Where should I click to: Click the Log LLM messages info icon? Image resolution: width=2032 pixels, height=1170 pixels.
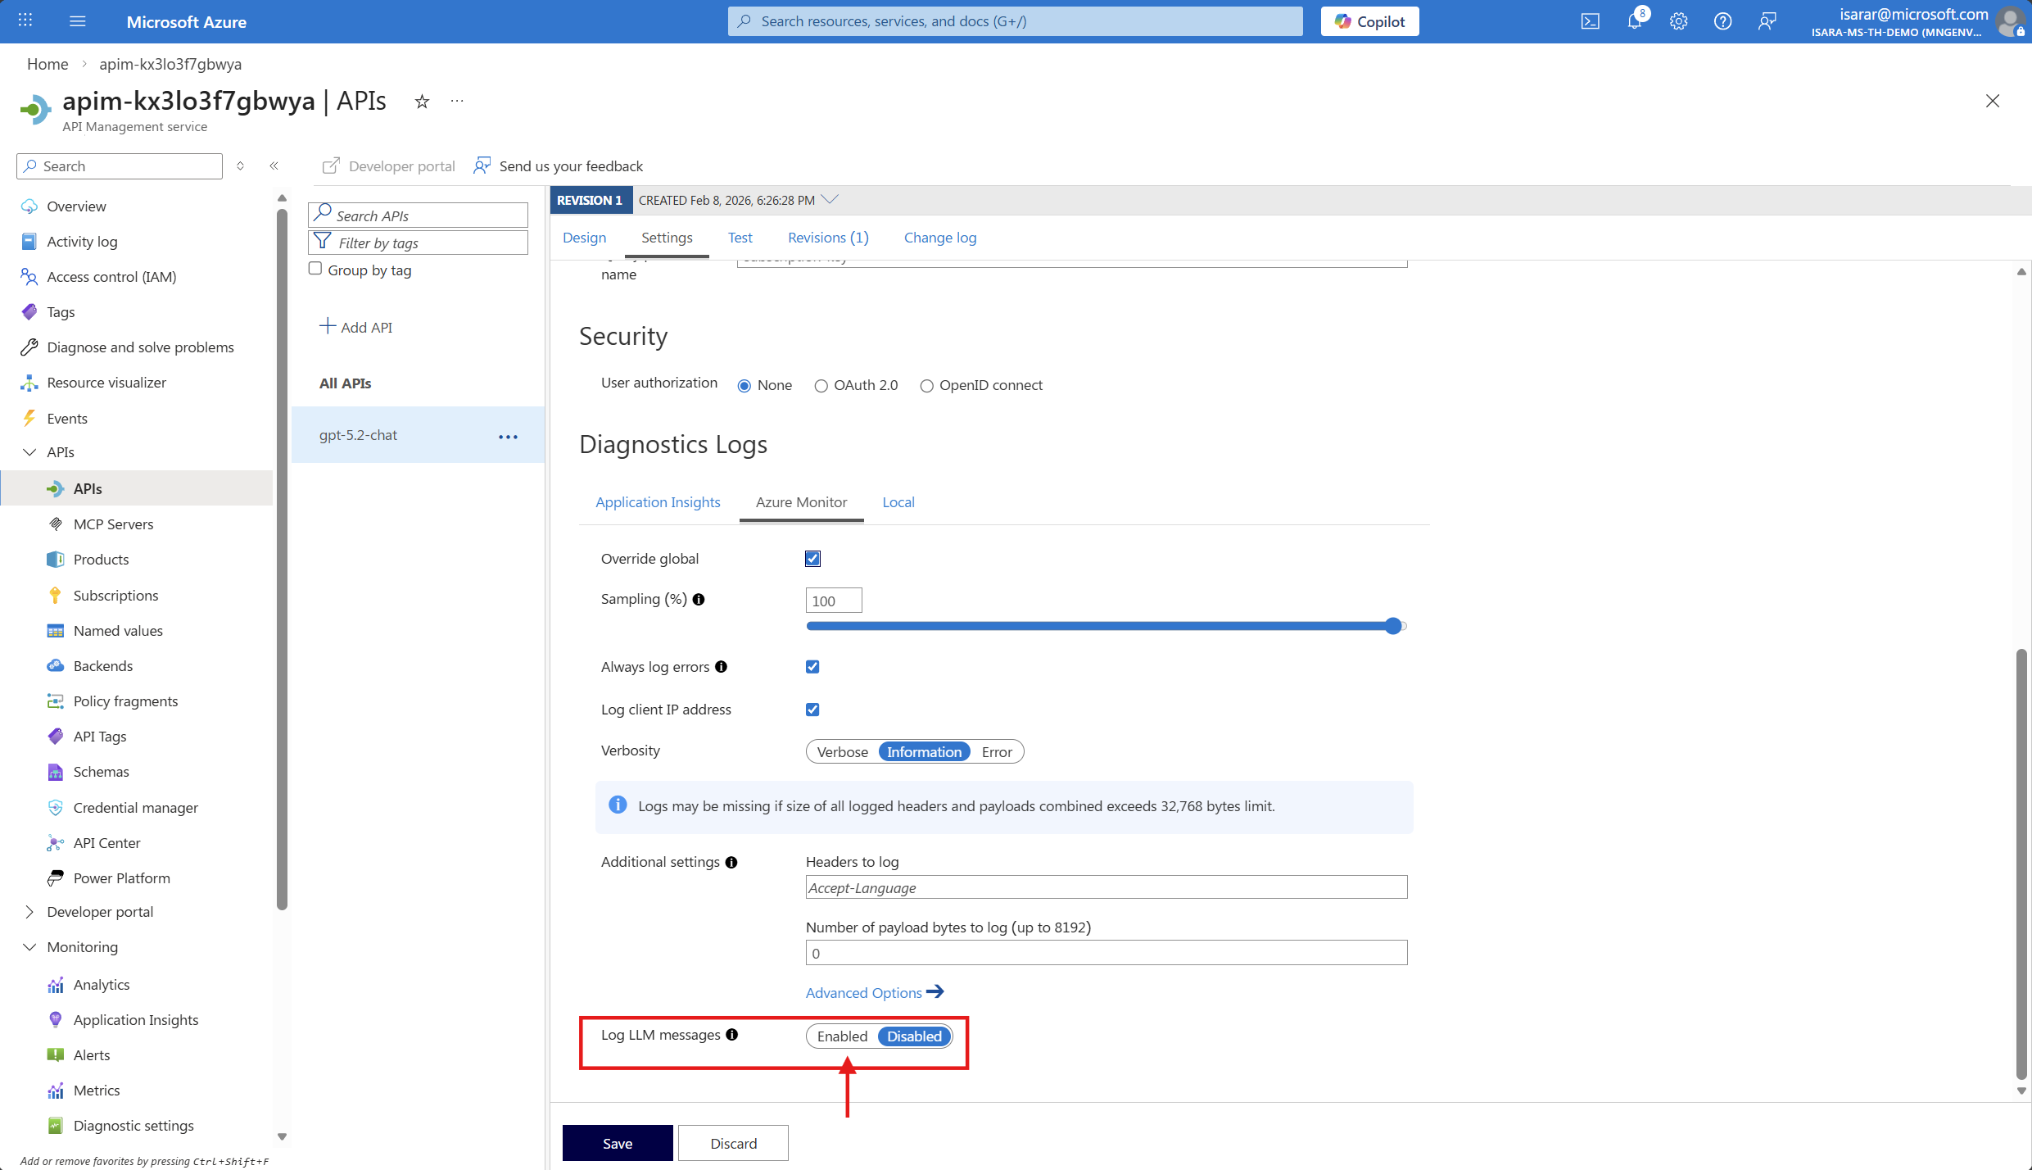(732, 1035)
